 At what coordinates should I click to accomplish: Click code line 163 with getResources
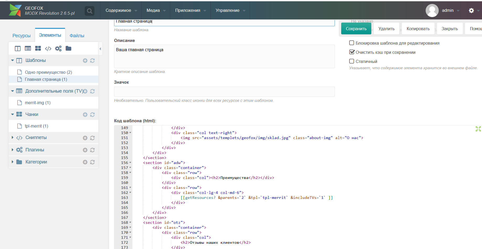(x=257, y=198)
